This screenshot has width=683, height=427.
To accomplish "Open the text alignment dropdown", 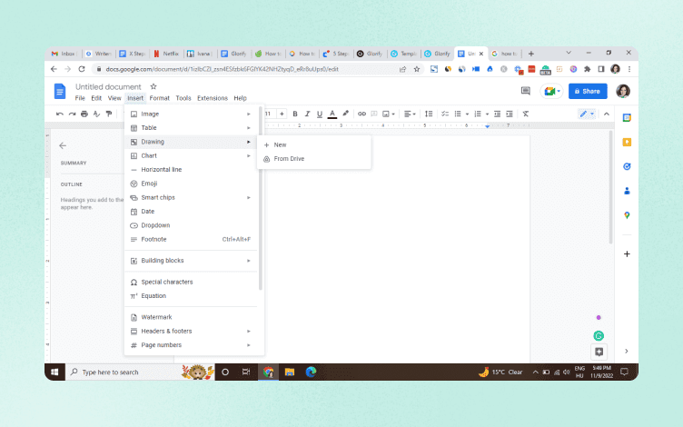I will [410, 114].
